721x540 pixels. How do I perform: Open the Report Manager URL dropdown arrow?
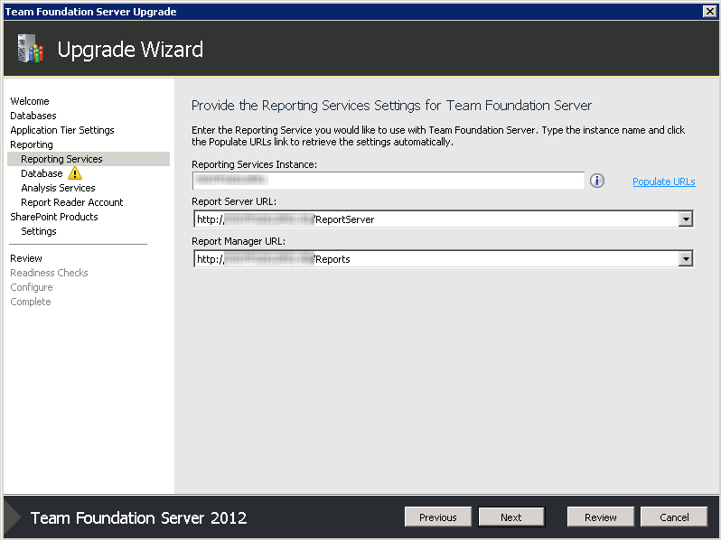point(686,259)
